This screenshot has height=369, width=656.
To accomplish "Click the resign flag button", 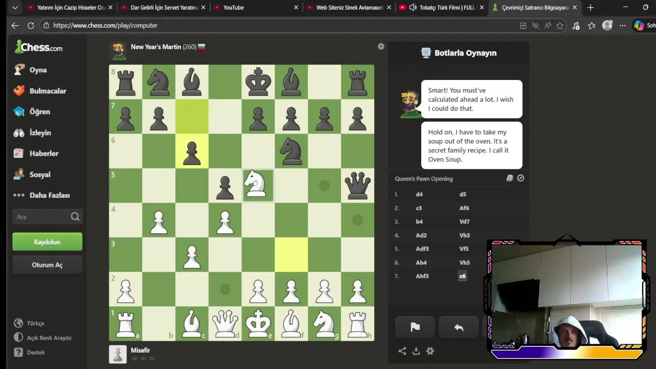I will (x=415, y=327).
